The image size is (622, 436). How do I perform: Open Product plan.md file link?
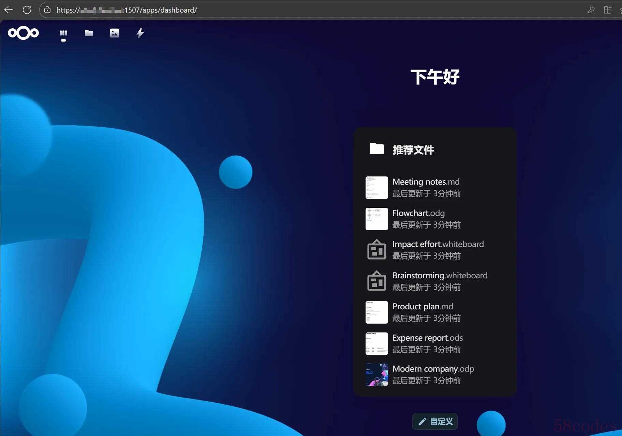423,307
